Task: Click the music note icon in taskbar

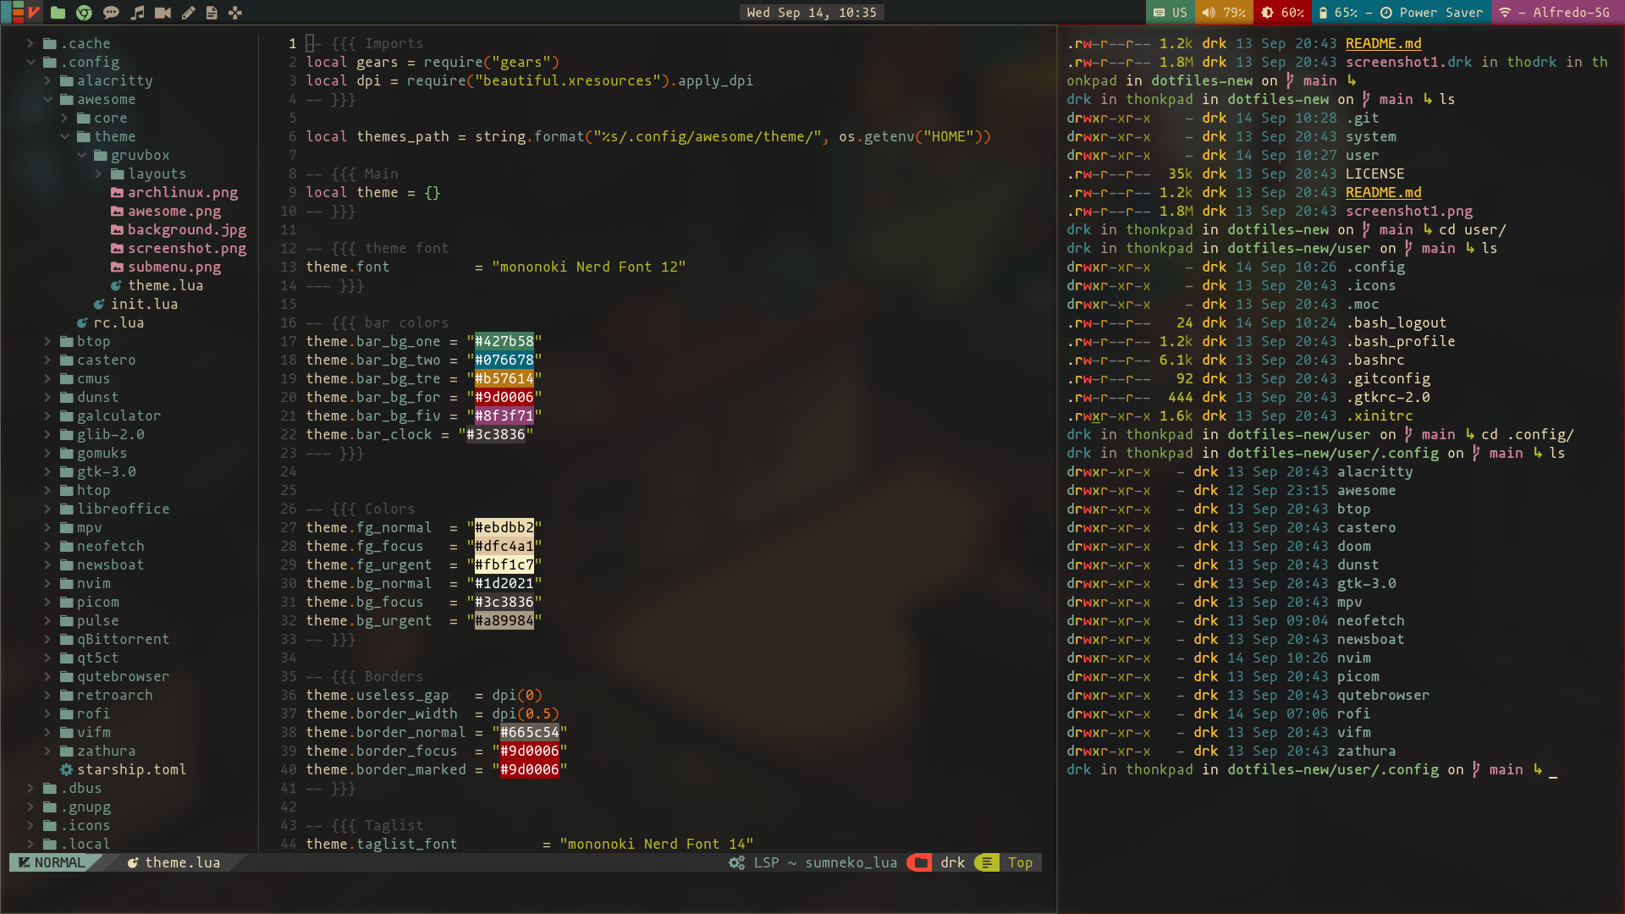Action: (x=136, y=13)
